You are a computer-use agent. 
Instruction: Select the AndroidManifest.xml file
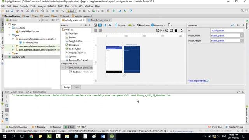pos(28,31)
